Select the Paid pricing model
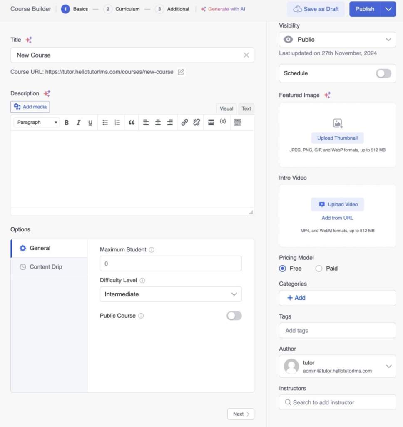The height and width of the screenshot is (427, 403). point(319,269)
